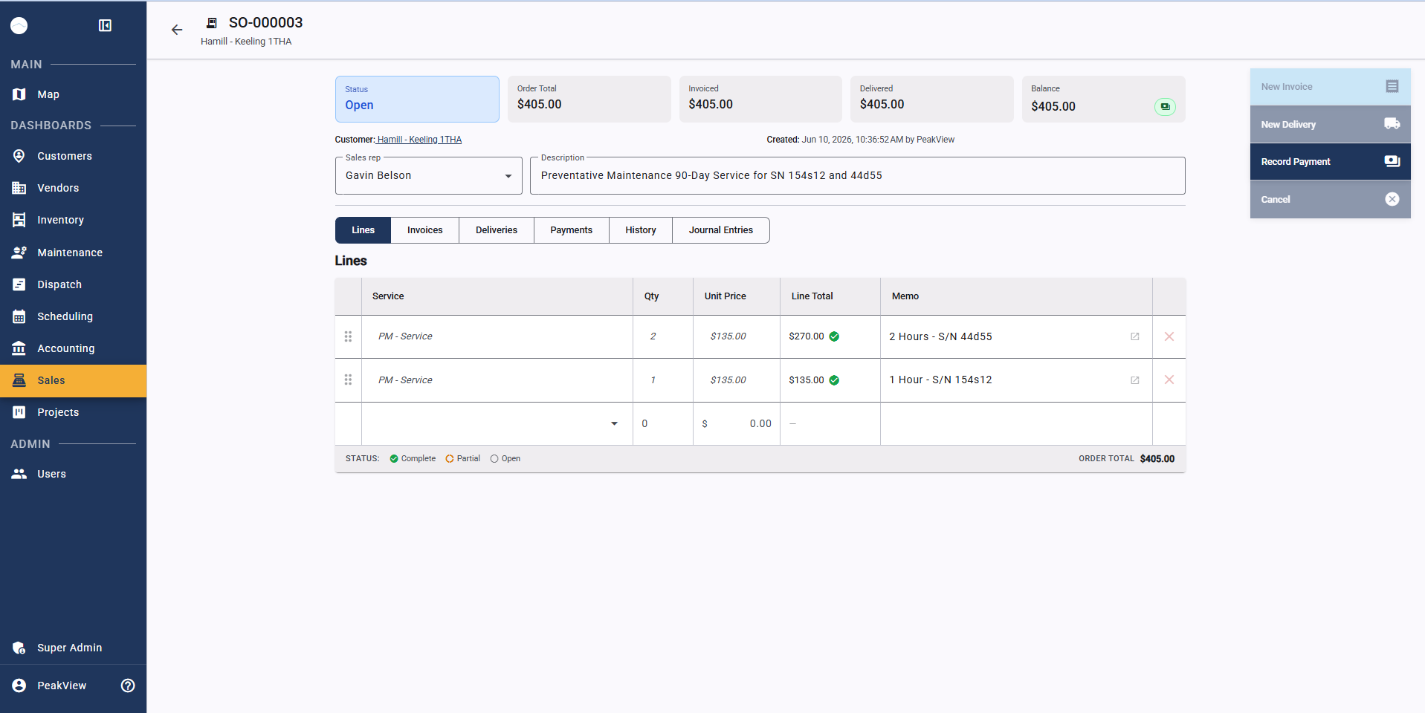The image size is (1425, 713).
Task: Click the memo '2 Hours - S/N 44d55'
Action: point(941,336)
